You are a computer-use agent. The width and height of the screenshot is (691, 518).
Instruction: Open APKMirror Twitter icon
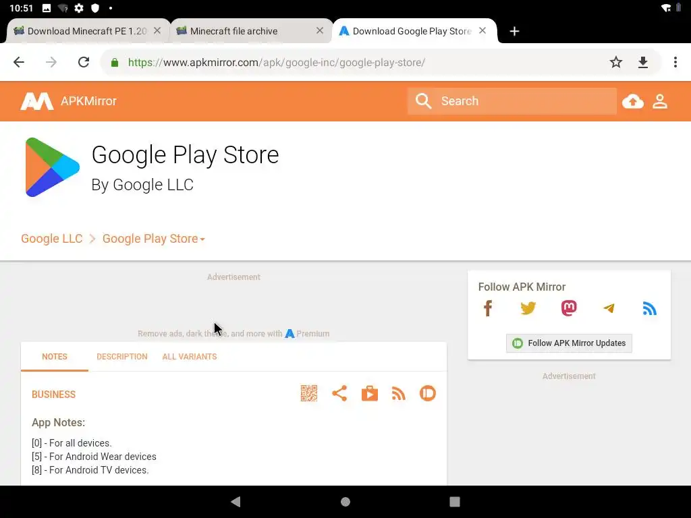tap(528, 308)
